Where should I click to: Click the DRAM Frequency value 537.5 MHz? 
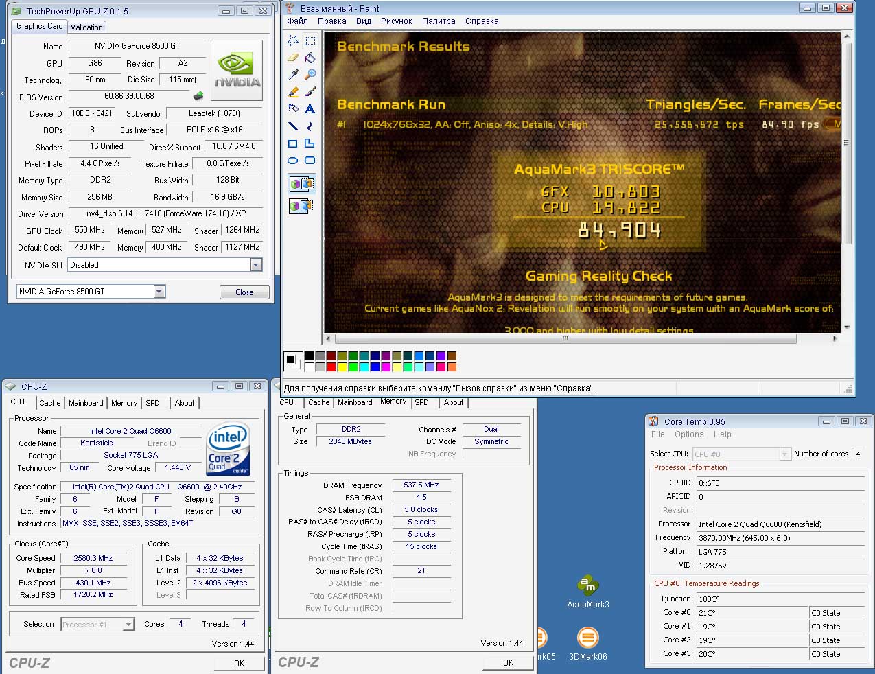pyautogui.click(x=421, y=485)
